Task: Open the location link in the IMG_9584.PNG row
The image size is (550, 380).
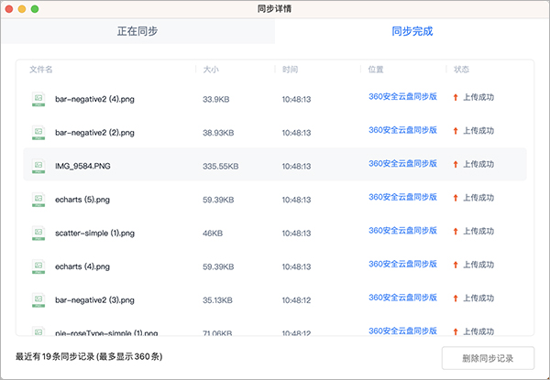Action: pos(402,164)
